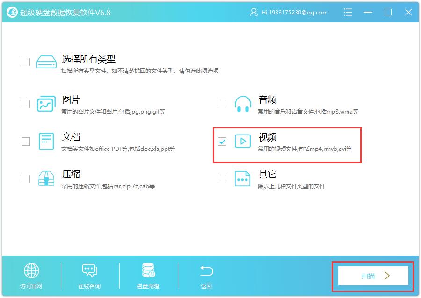Click the 选择所有类型 heading
Image resolution: width=421 pixels, height=298 pixels.
pos(89,59)
